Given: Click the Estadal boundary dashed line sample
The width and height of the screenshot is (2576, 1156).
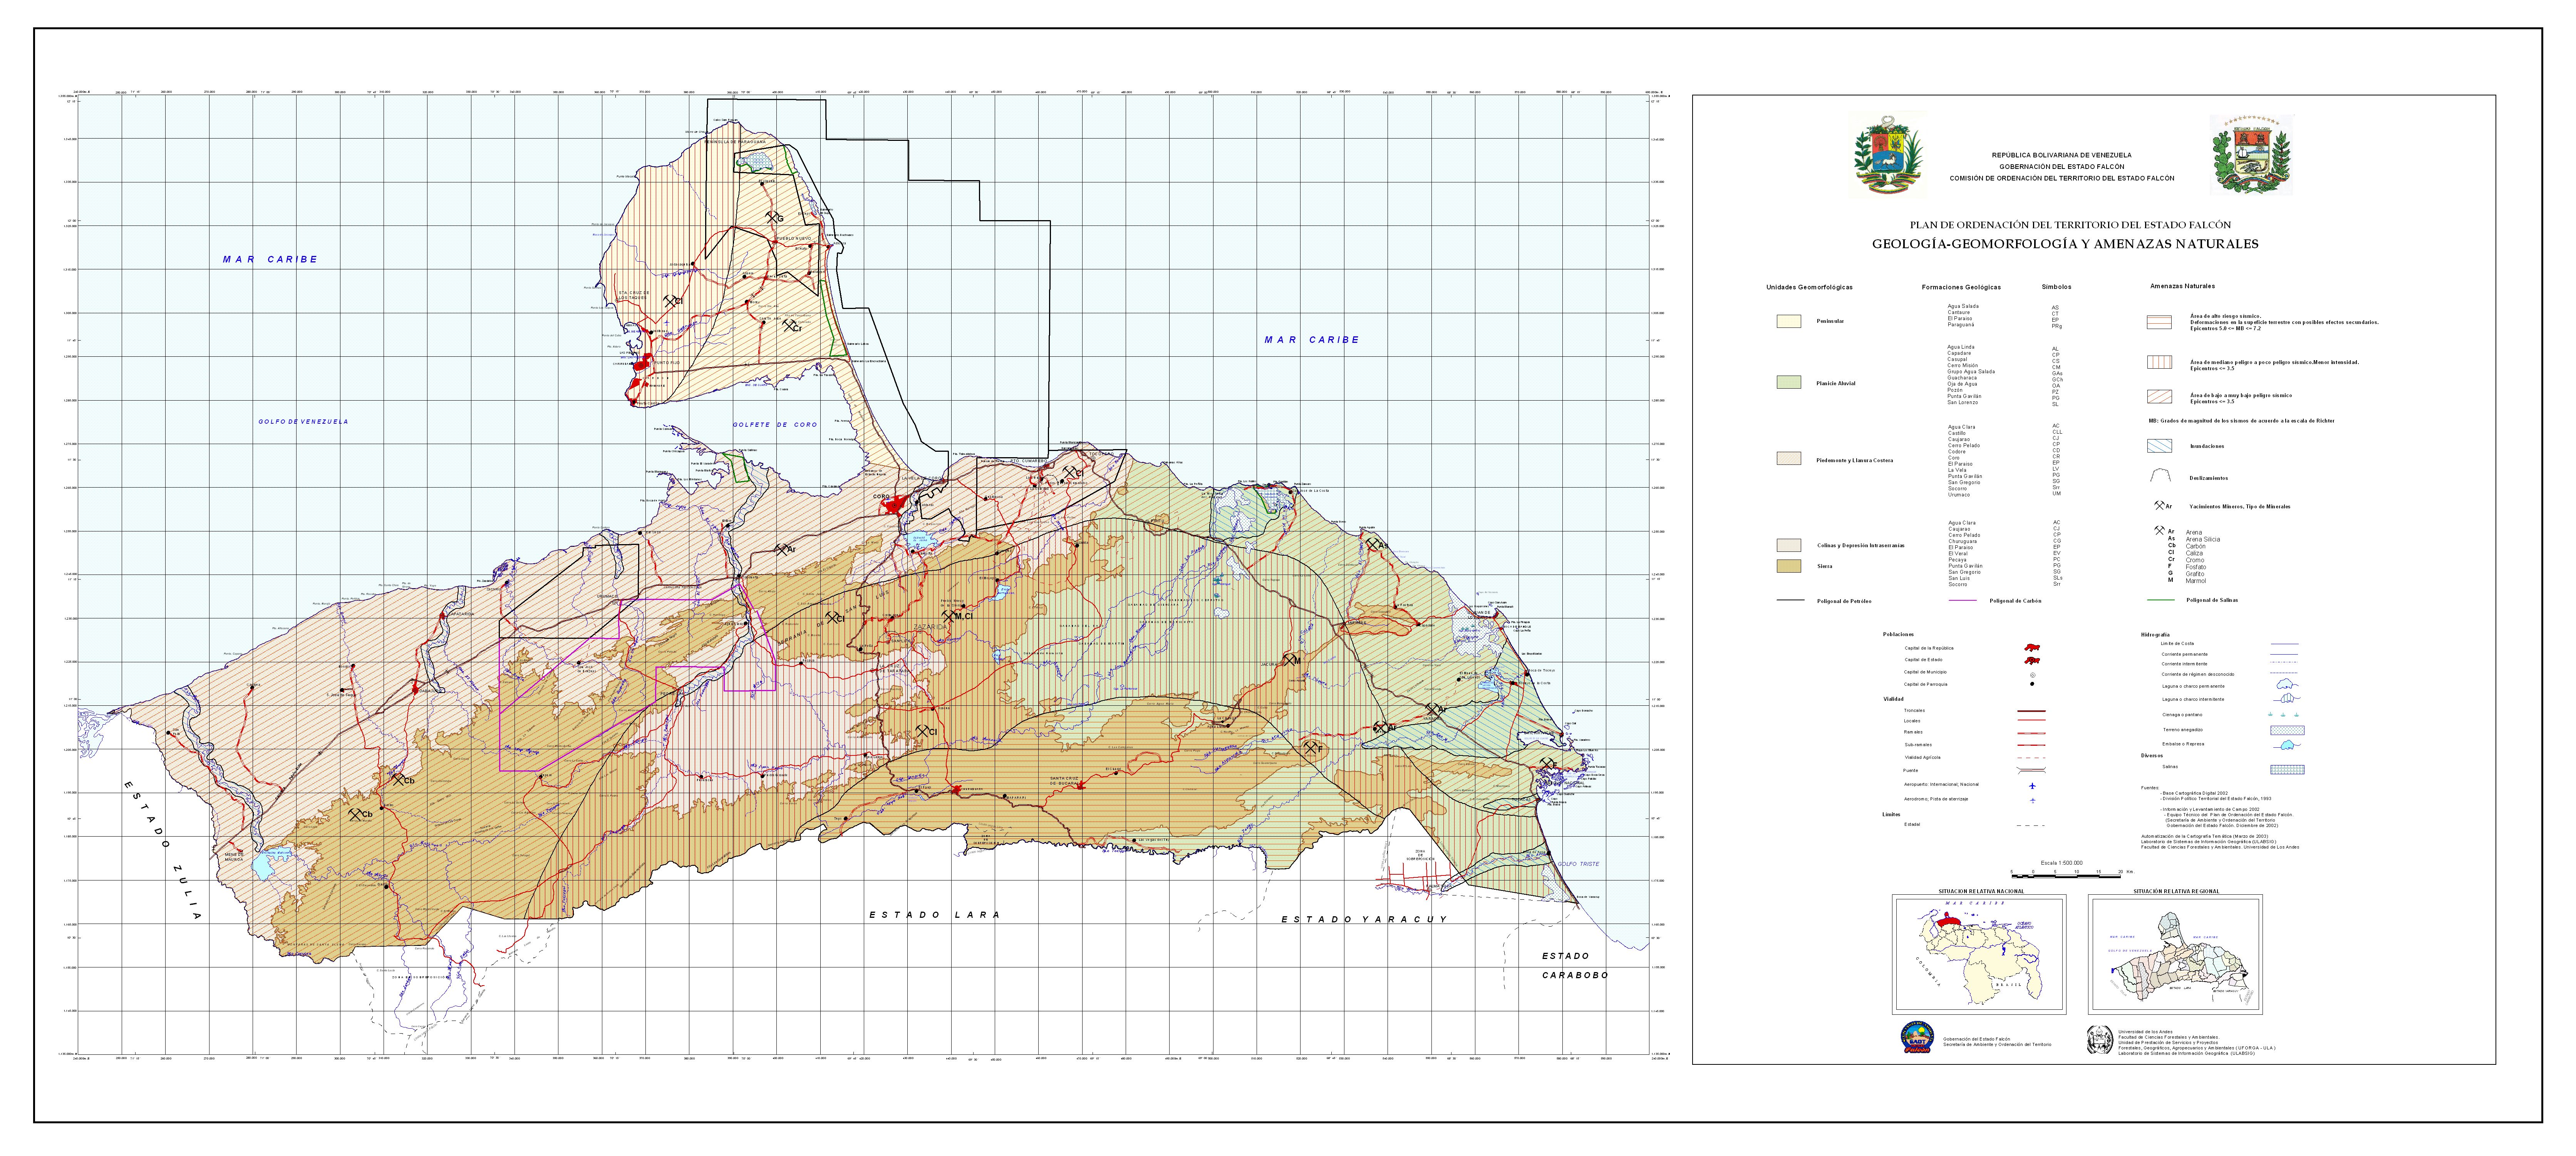Looking at the screenshot, I should point(2031,826).
